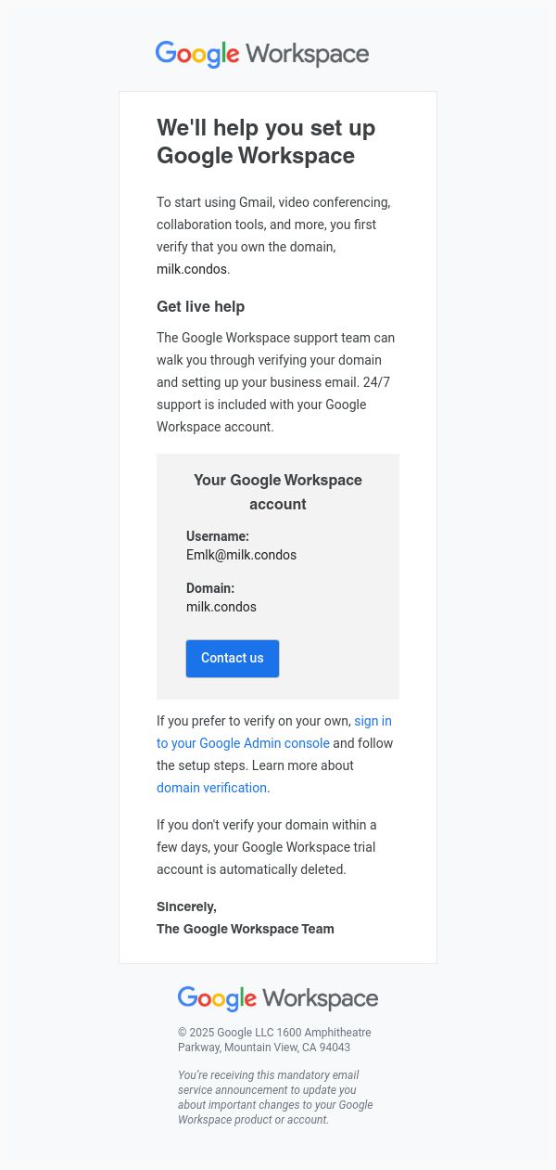The width and height of the screenshot is (556, 1170).
Task: Click the trial account automatically deleted paragraph
Action: pos(267,847)
